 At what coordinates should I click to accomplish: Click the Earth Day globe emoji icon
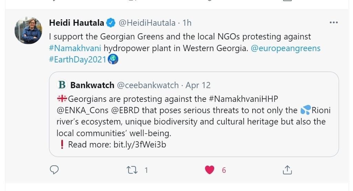point(113,59)
